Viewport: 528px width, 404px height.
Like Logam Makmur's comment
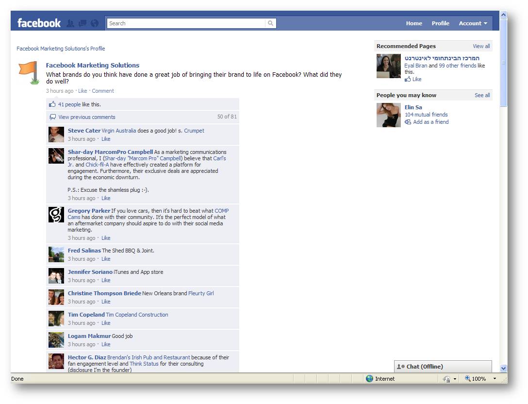pos(106,344)
